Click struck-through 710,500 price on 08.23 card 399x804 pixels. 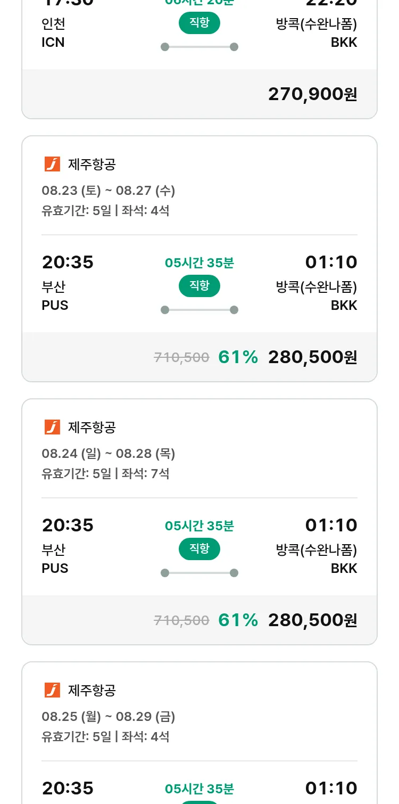click(x=181, y=358)
